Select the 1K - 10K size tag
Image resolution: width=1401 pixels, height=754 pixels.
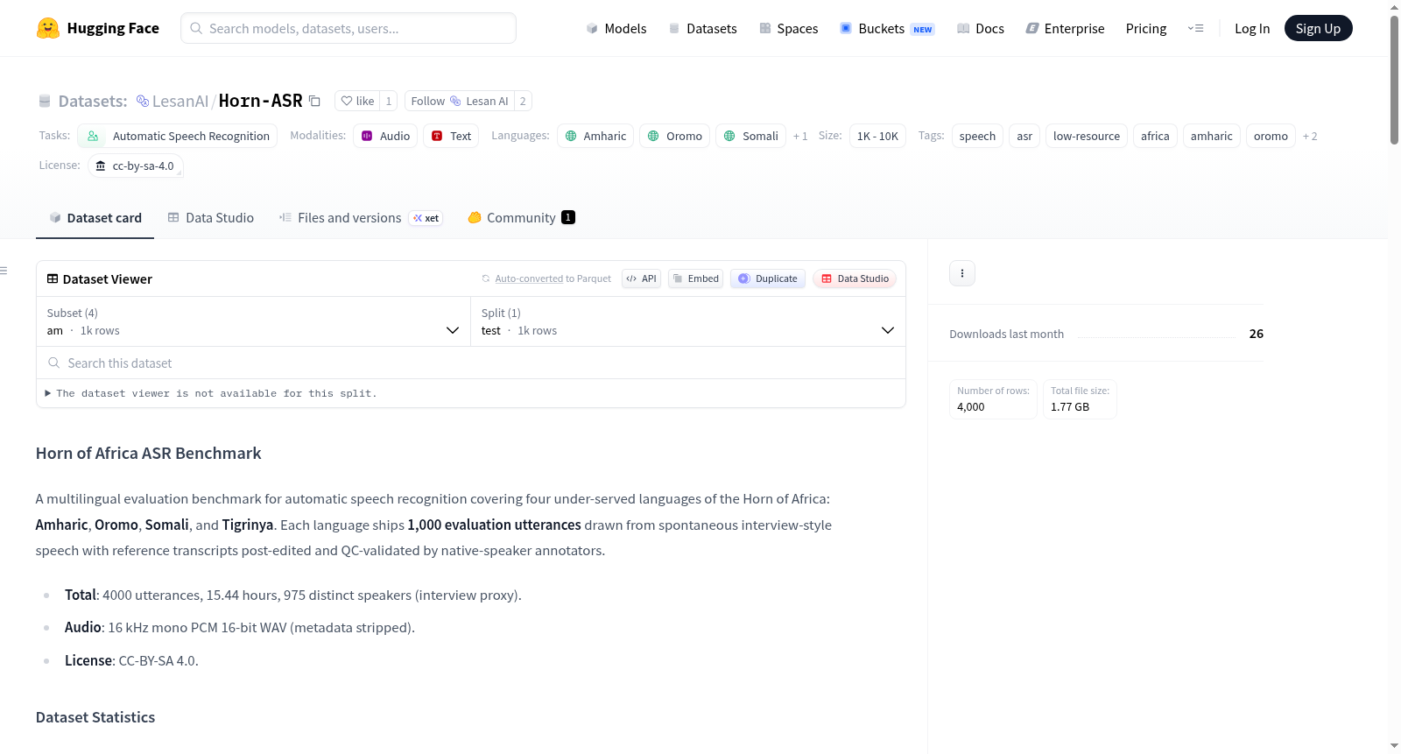877,136
